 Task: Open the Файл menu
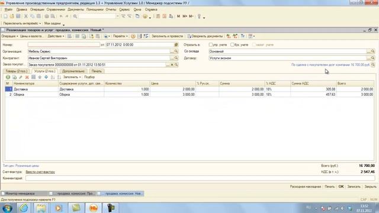pos(8,9)
